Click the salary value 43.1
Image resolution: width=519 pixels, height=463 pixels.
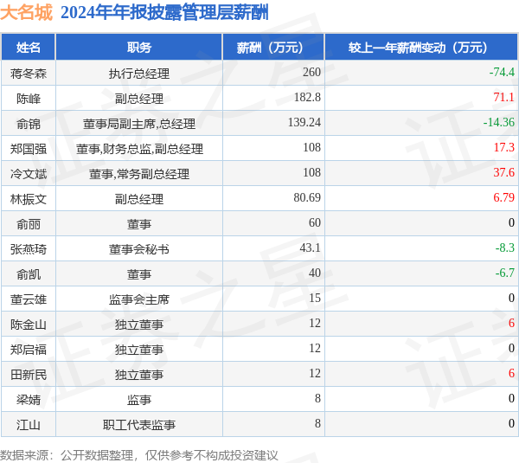[x=311, y=248]
